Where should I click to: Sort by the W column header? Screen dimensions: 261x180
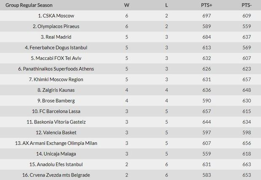[x=127, y=5]
